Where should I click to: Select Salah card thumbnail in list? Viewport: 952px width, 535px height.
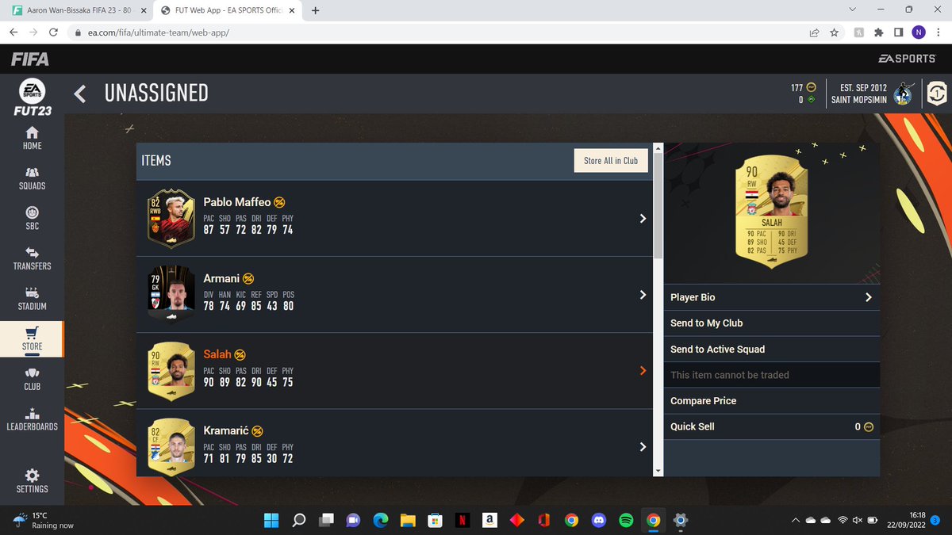pyautogui.click(x=171, y=370)
